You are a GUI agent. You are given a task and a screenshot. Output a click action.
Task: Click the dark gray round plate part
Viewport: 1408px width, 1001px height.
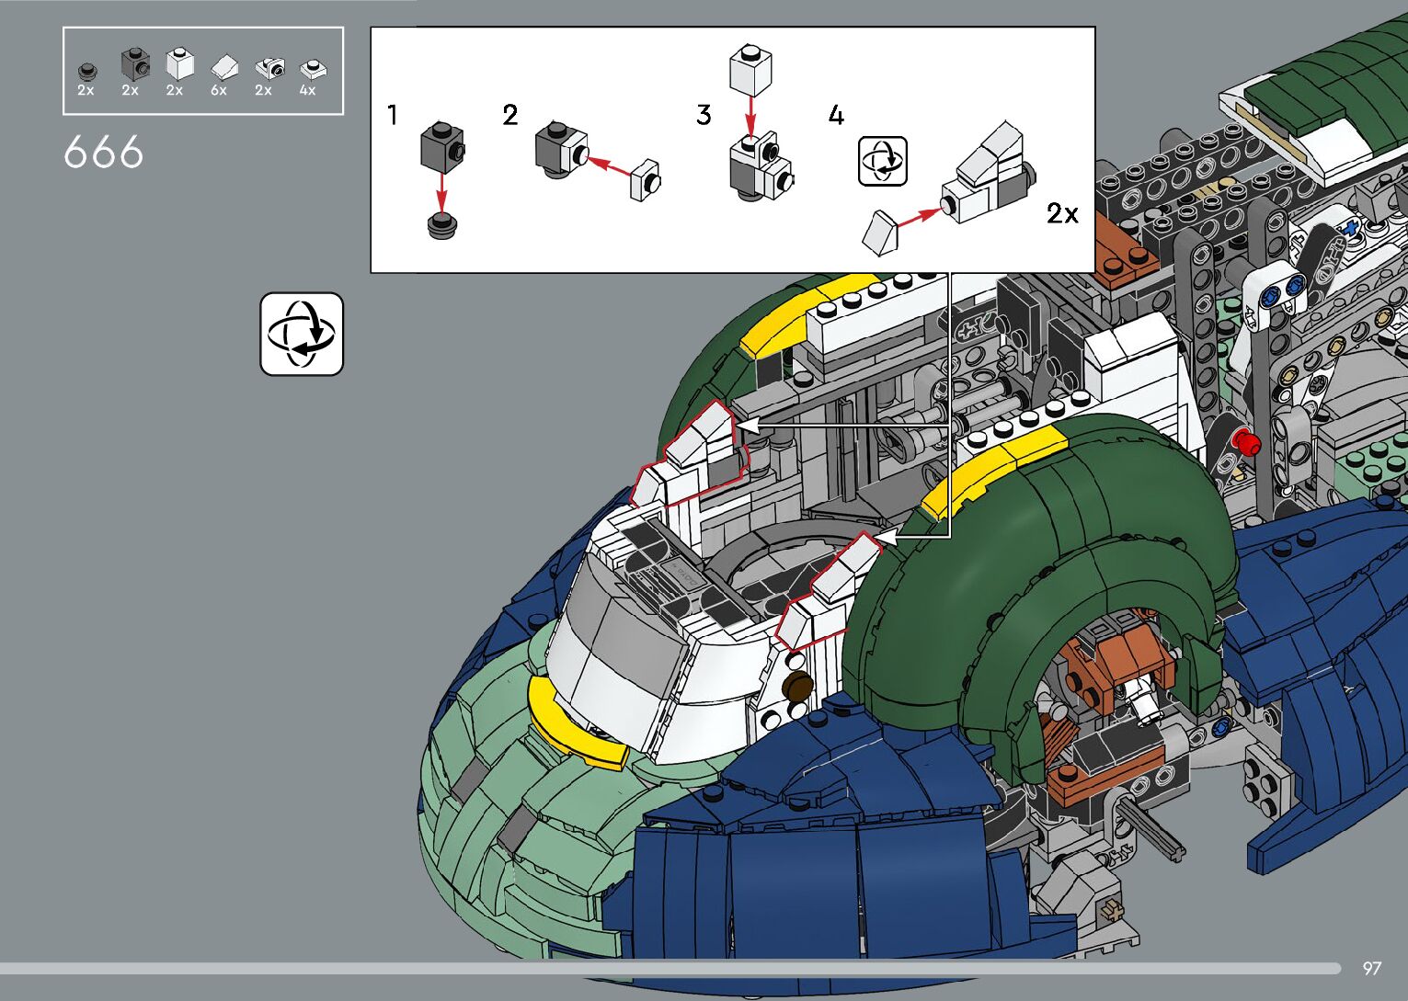(86, 70)
